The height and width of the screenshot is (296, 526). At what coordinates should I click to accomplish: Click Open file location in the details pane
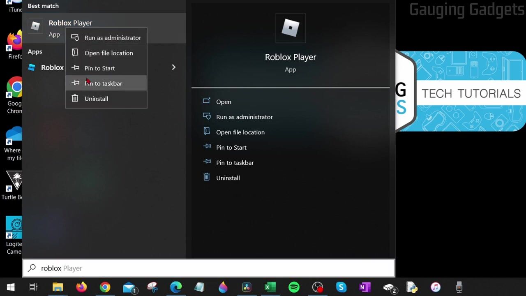pyautogui.click(x=240, y=132)
